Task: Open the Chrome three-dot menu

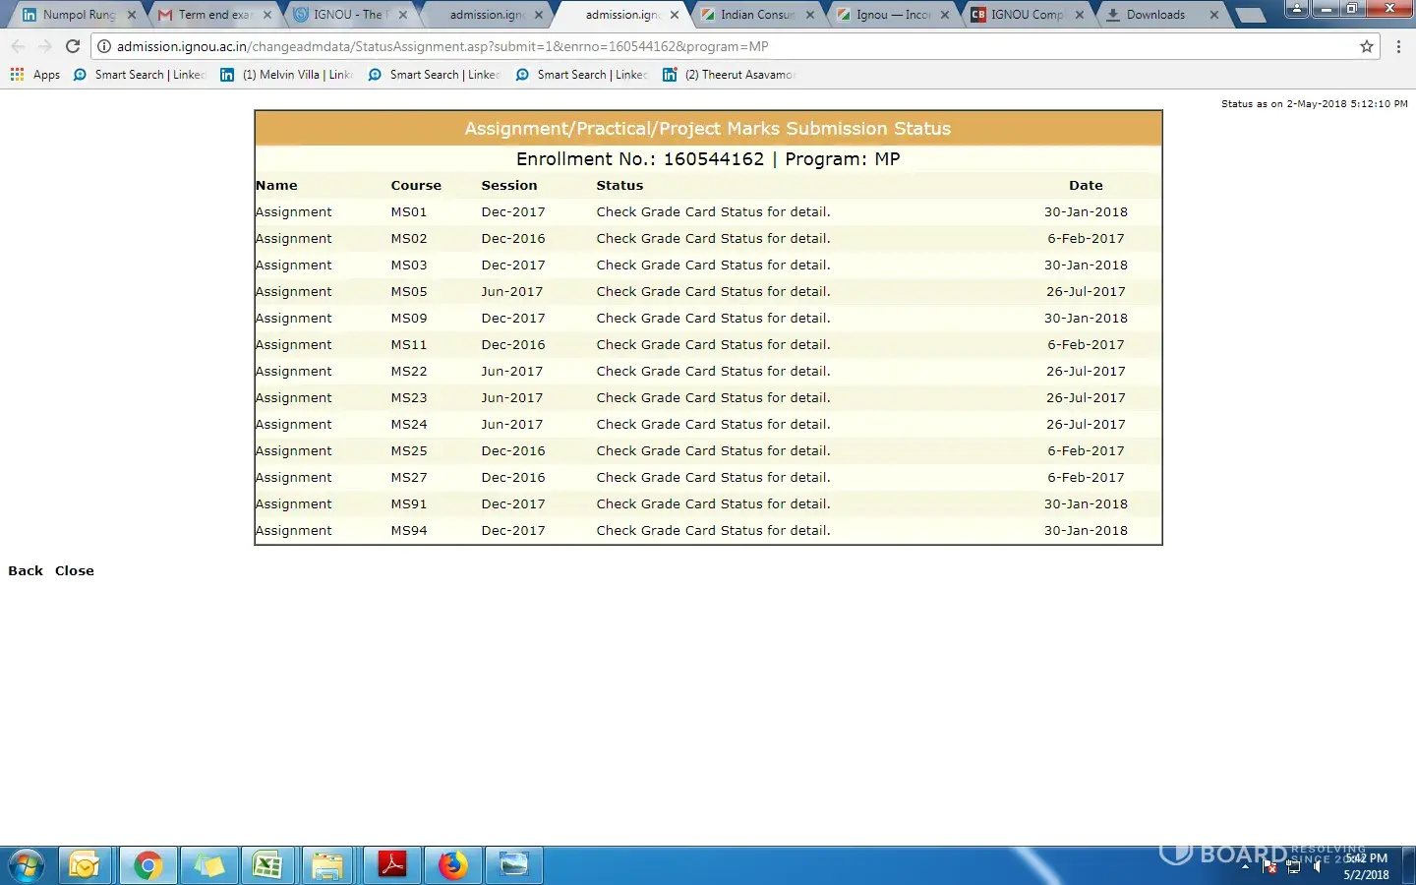Action: point(1398,46)
